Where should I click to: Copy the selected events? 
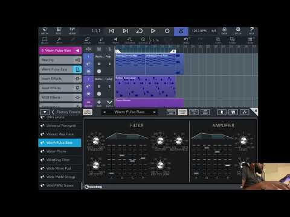(218, 40)
